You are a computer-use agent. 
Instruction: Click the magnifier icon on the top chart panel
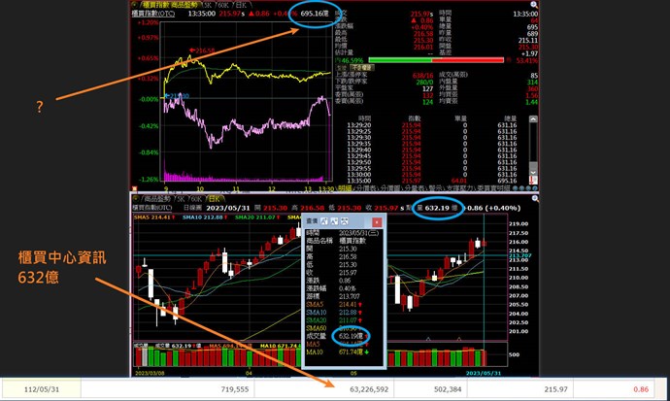[x=534, y=5]
